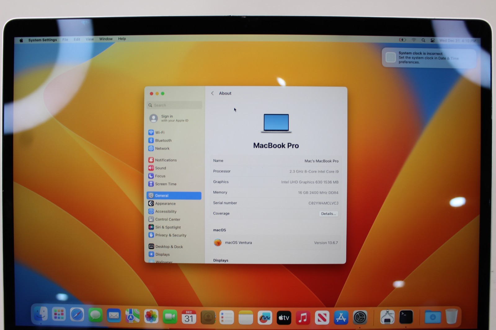Open Spotlight search in menu bar
Viewport: 496px width, 330px height.
tap(423, 40)
